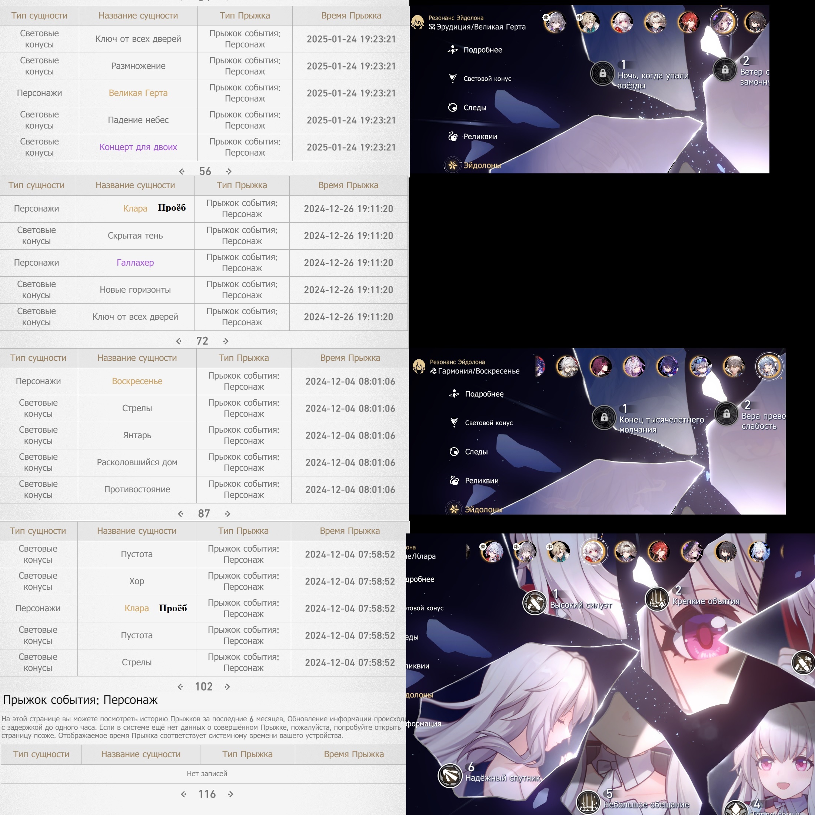Open locked eidolon 2 'Ветер с замочн…'

[725, 70]
